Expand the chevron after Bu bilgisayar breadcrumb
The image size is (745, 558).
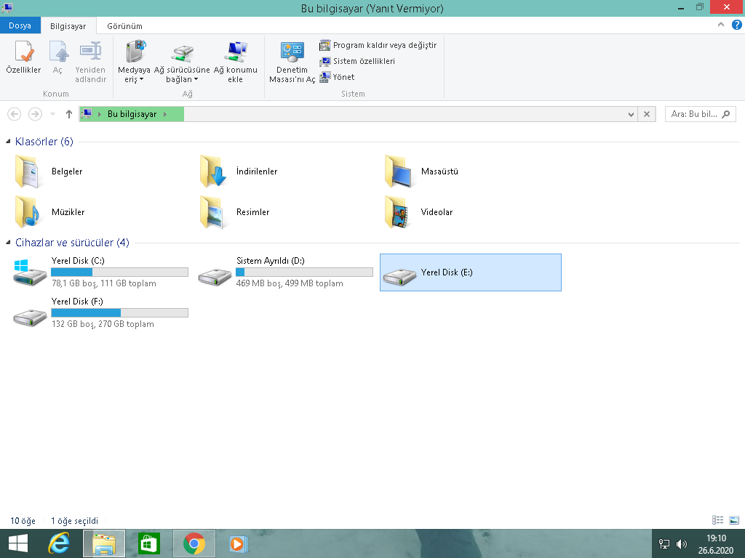point(165,114)
